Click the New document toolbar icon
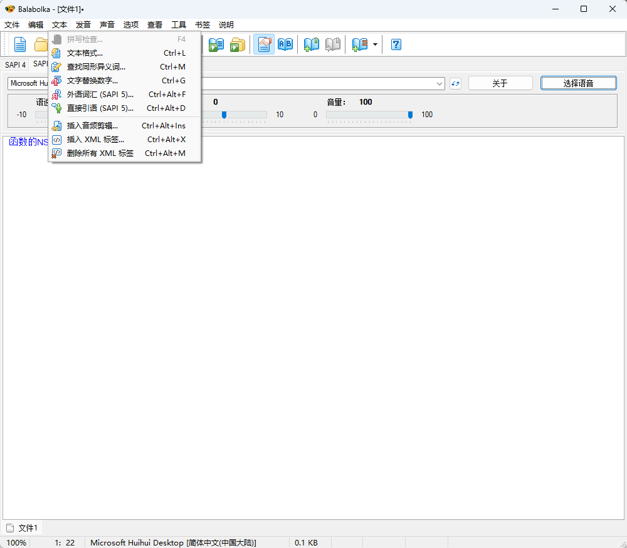Screen dimensions: 627x548 (x=20, y=44)
